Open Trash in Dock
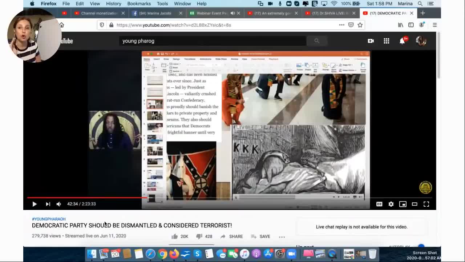 [x=372, y=254]
